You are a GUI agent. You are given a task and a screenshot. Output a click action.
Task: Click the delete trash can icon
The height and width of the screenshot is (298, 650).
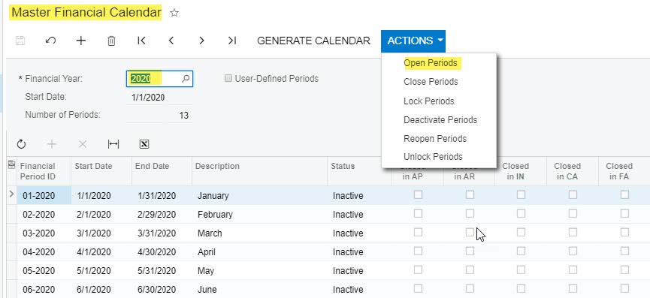pyautogui.click(x=111, y=41)
